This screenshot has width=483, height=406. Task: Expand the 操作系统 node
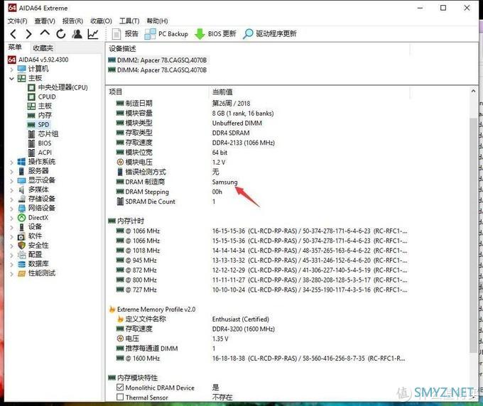[x=11, y=163]
